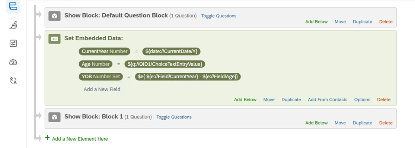Click Add From Contacts in Embedded Data
The height and width of the screenshot is (148, 415).
(x=328, y=100)
